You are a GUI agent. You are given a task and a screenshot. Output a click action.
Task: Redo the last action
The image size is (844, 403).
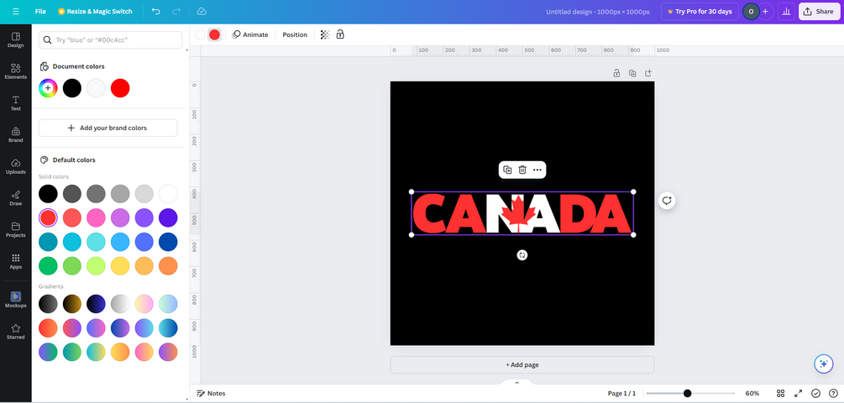click(x=176, y=11)
